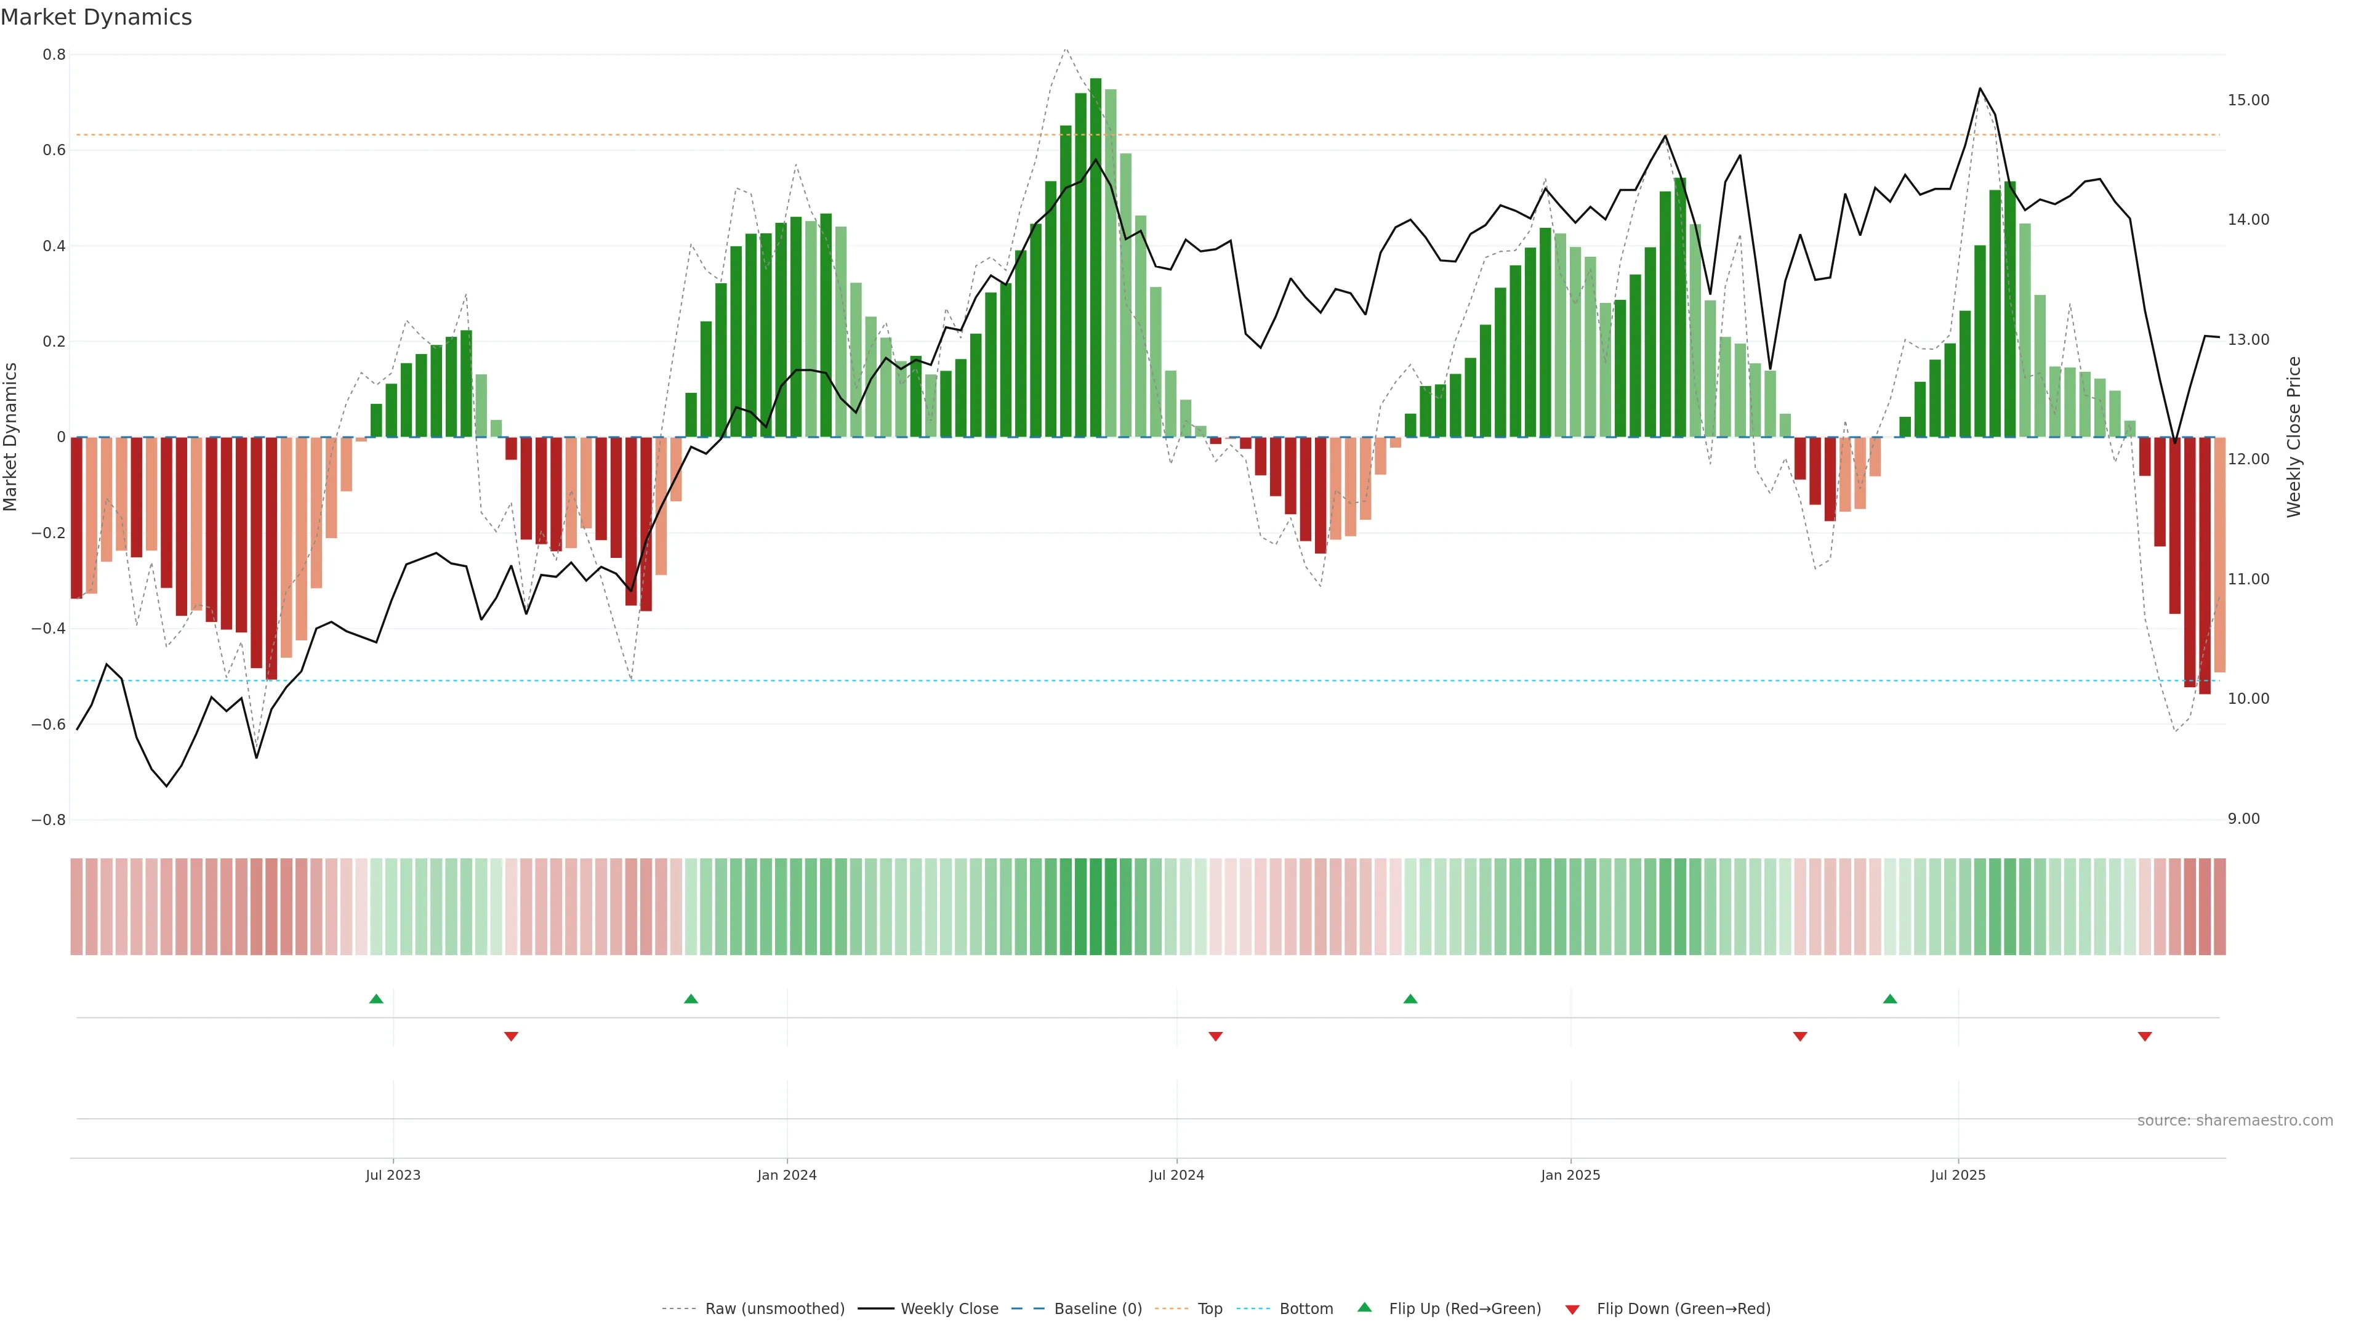
Task: Click the green flip-up marker before Jan 2024
Action: click(691, 999)
